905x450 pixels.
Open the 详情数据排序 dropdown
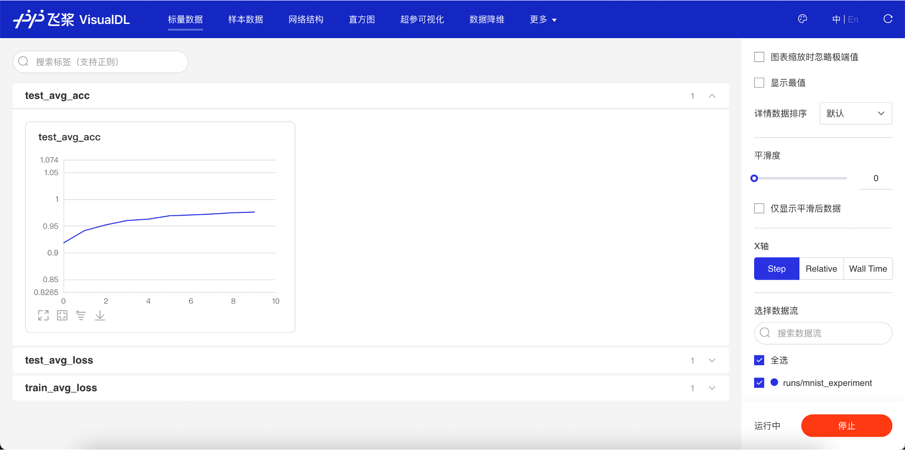pyautogui.click(x=855, y=113)
